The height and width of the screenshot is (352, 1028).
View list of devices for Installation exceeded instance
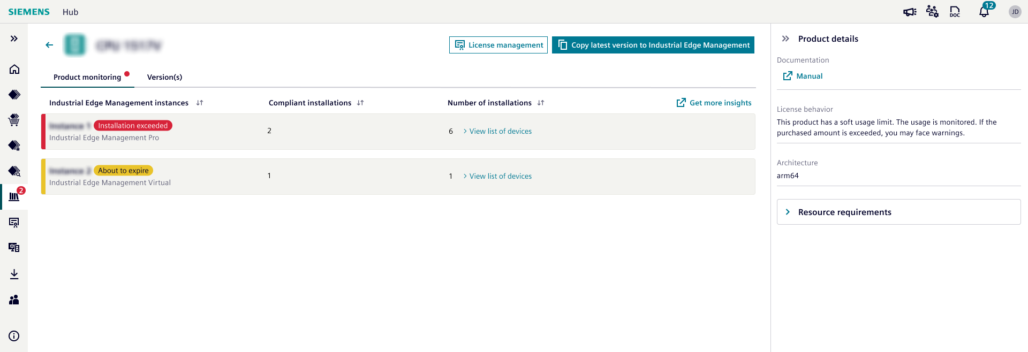(x=500, y=131)
